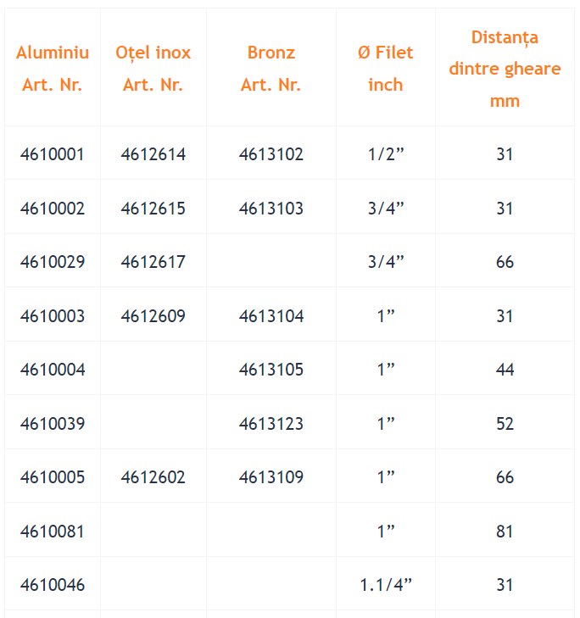Click the distance value 52

(x=505, y=424)
